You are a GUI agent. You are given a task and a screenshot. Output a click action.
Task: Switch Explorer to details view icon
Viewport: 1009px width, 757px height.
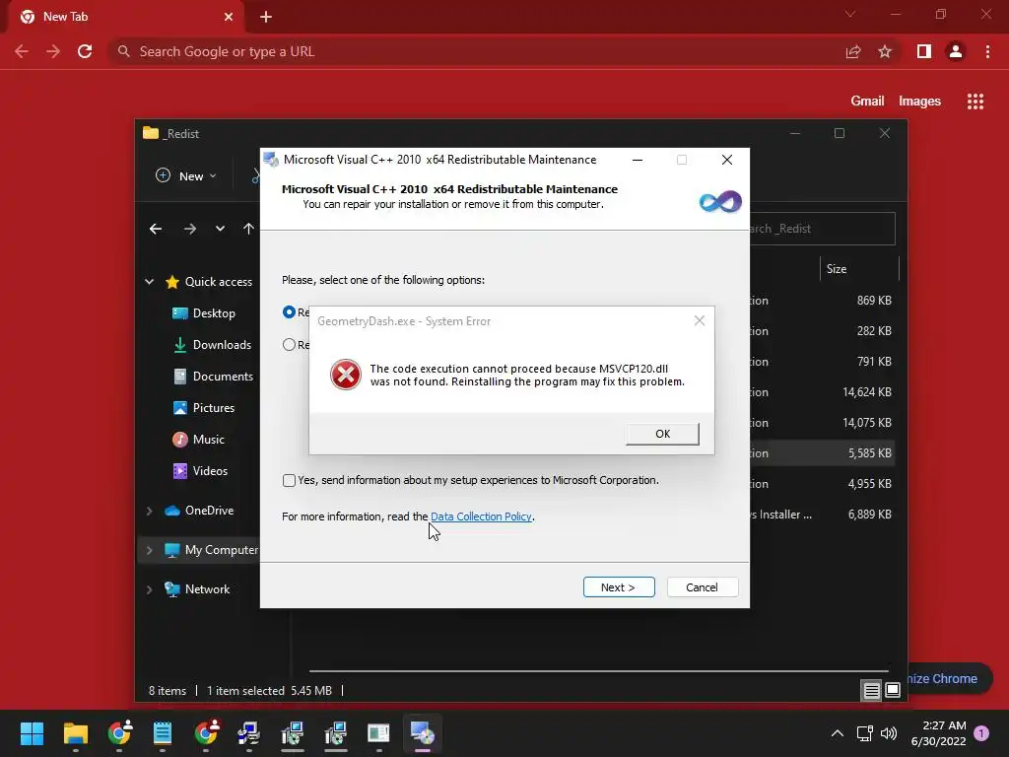coord(871,691)
